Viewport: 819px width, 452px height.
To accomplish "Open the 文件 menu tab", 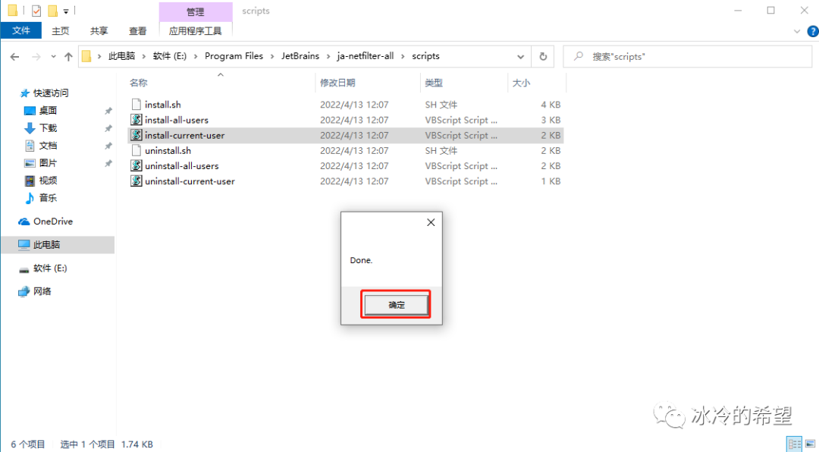I will [x=21, y=31].
